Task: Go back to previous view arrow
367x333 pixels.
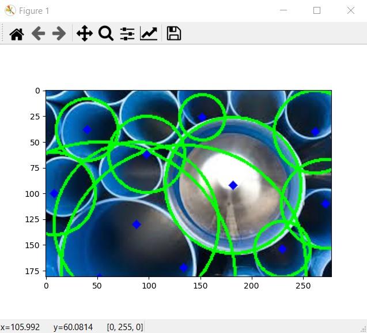Action: (38, 33)
